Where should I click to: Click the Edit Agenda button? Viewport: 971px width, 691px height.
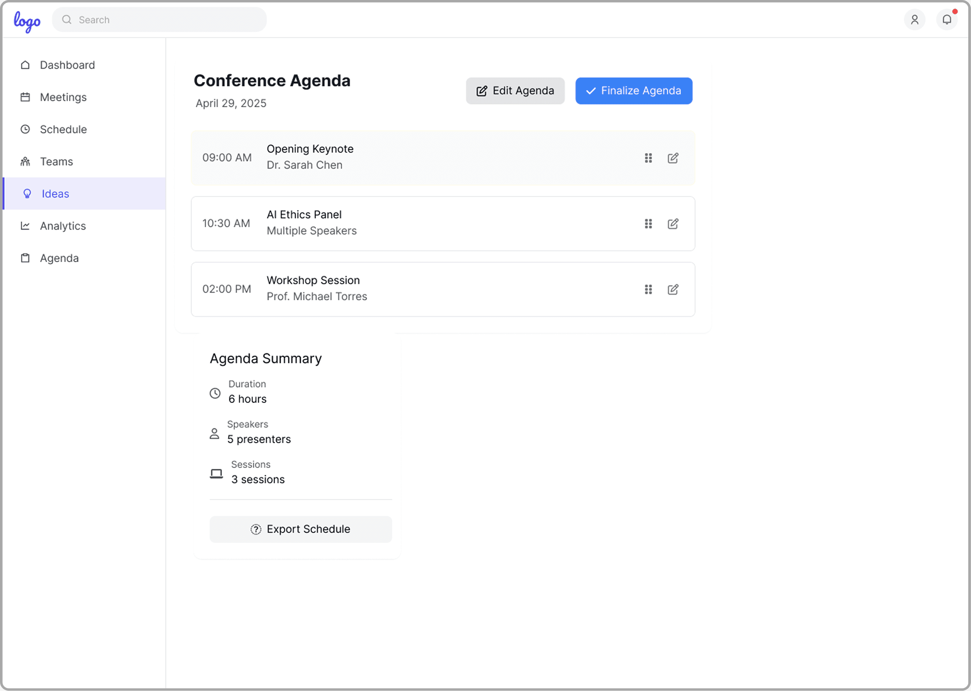(x=515, y=91)
